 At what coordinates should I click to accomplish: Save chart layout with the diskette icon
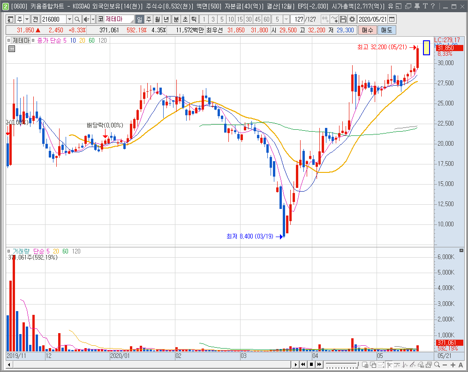point(343,19)
